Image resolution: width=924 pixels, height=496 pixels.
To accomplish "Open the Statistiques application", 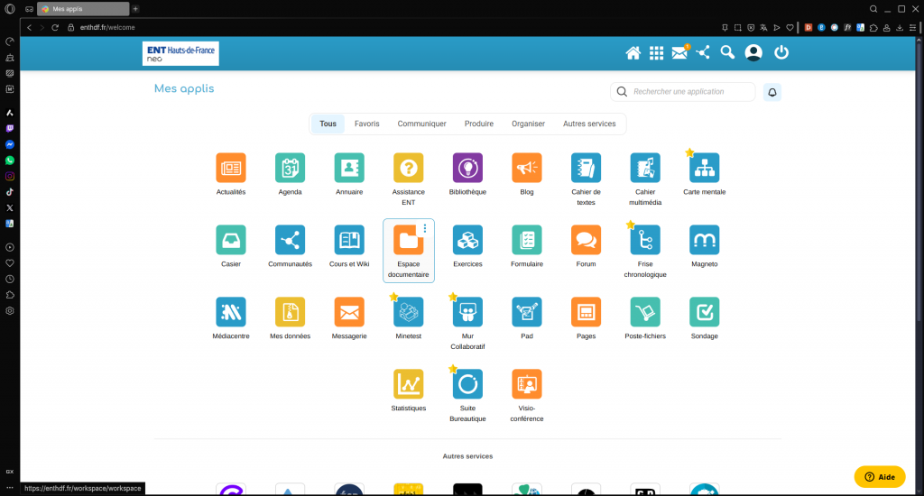I will pos(408,384).
